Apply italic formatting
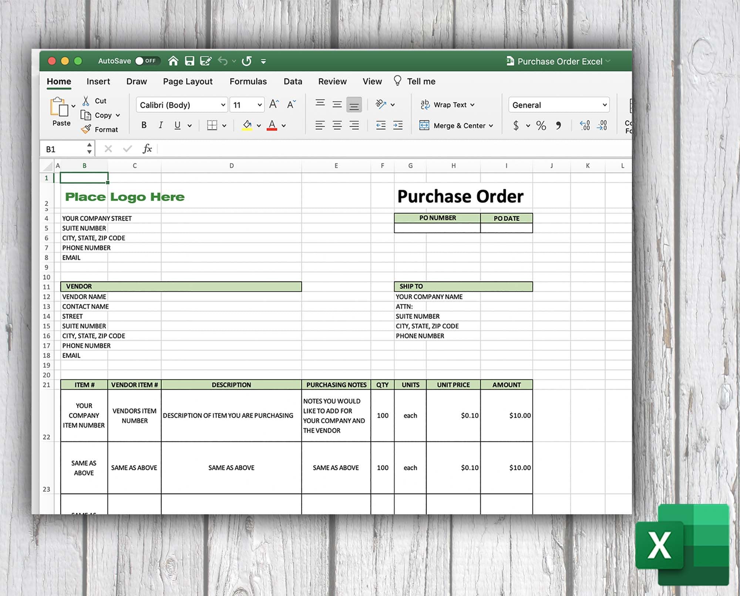The image size is (740, 596). click(161, 125)
